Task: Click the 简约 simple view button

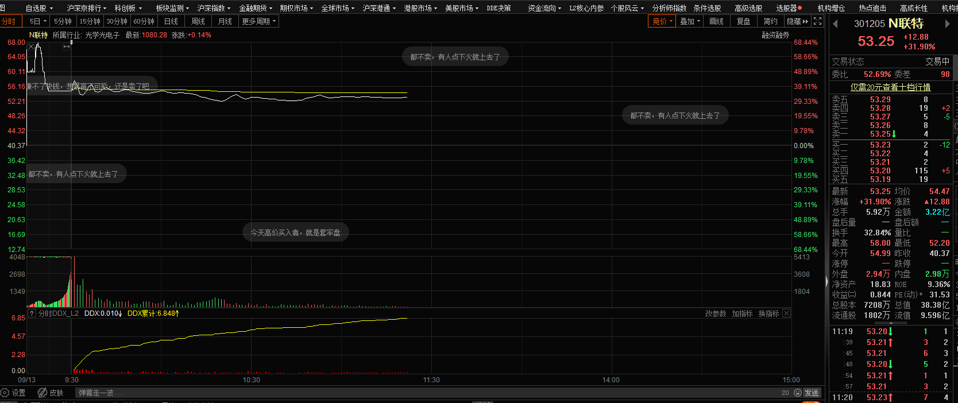Action: tap(770, 21)
